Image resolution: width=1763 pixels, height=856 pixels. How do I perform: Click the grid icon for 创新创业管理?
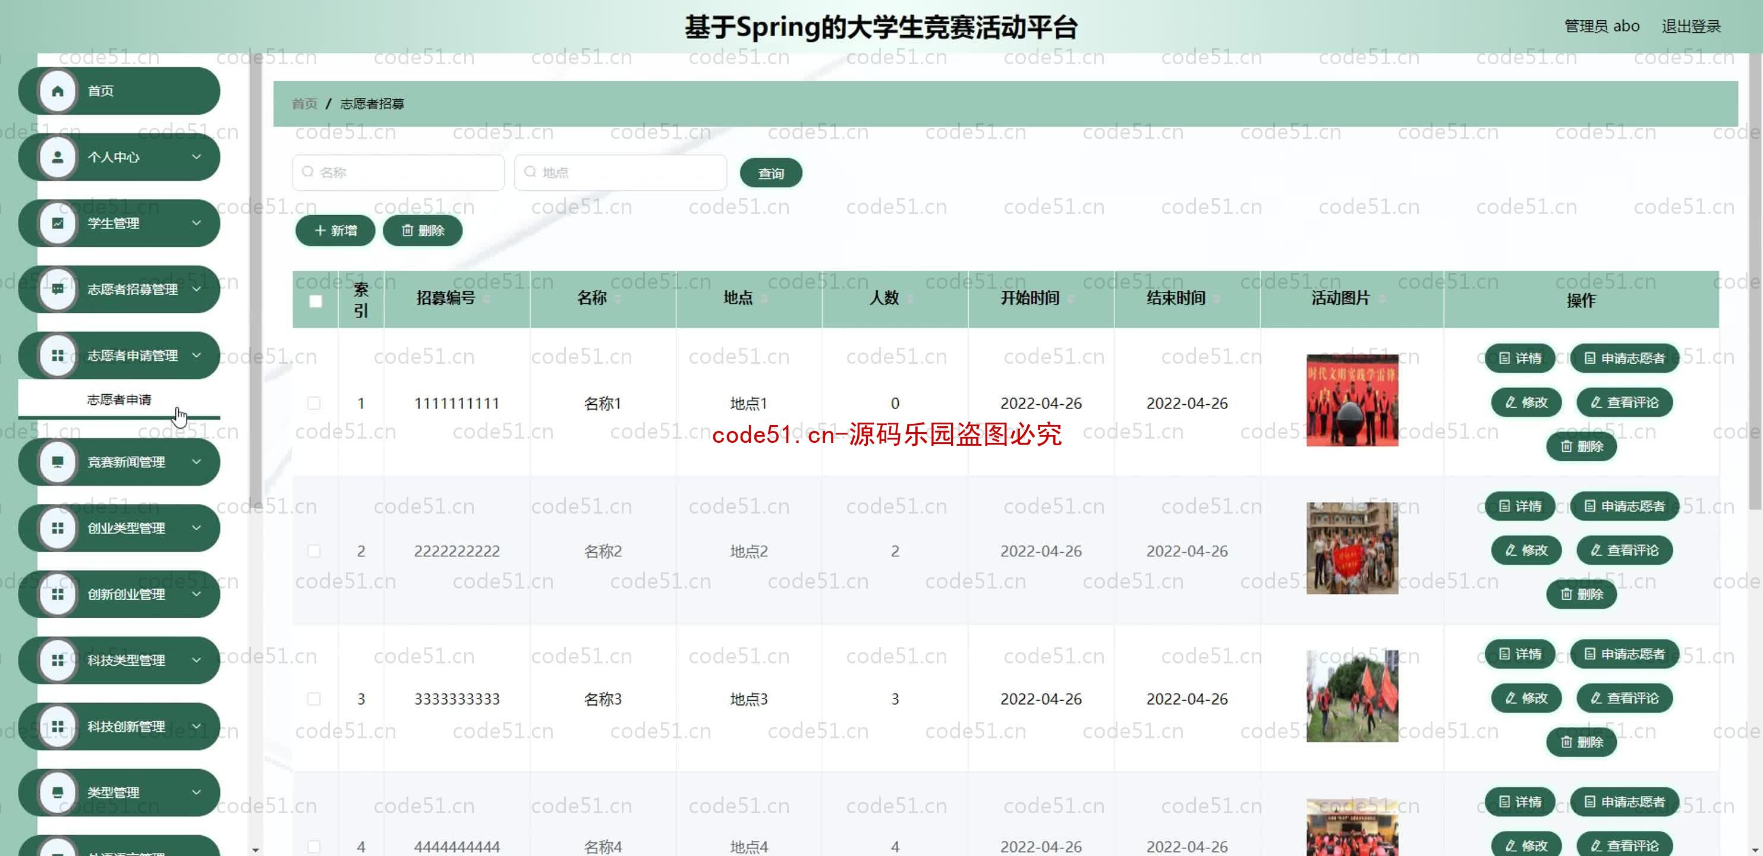coord(58,594)
